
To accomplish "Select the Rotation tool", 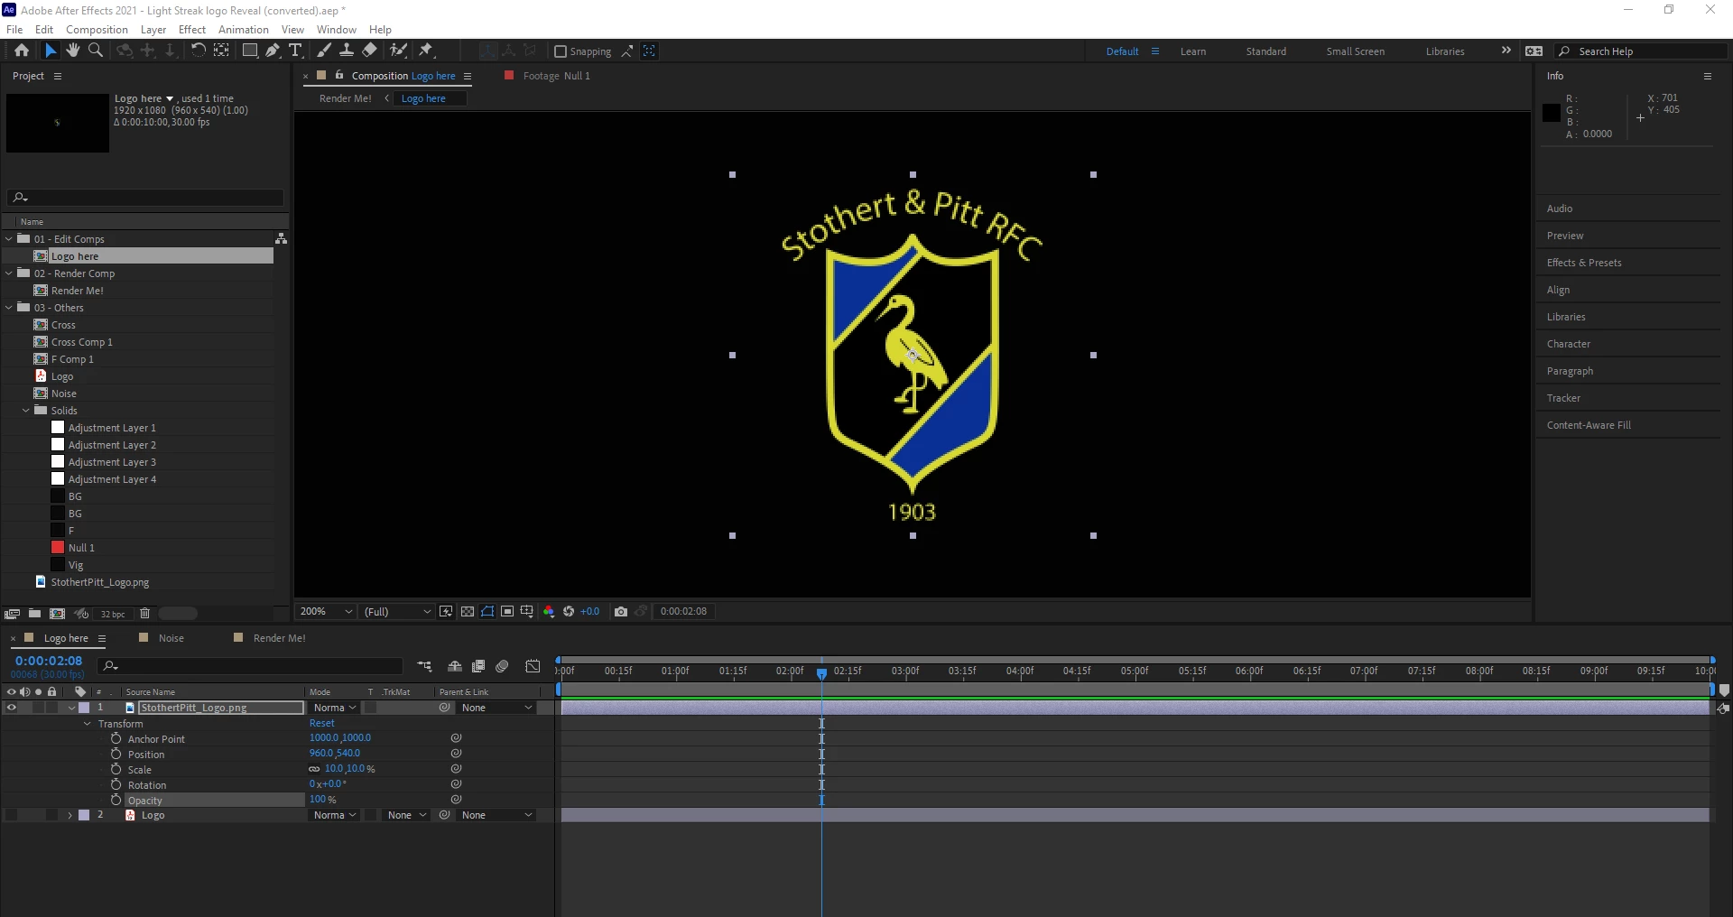I will click(x=199, y=51).
